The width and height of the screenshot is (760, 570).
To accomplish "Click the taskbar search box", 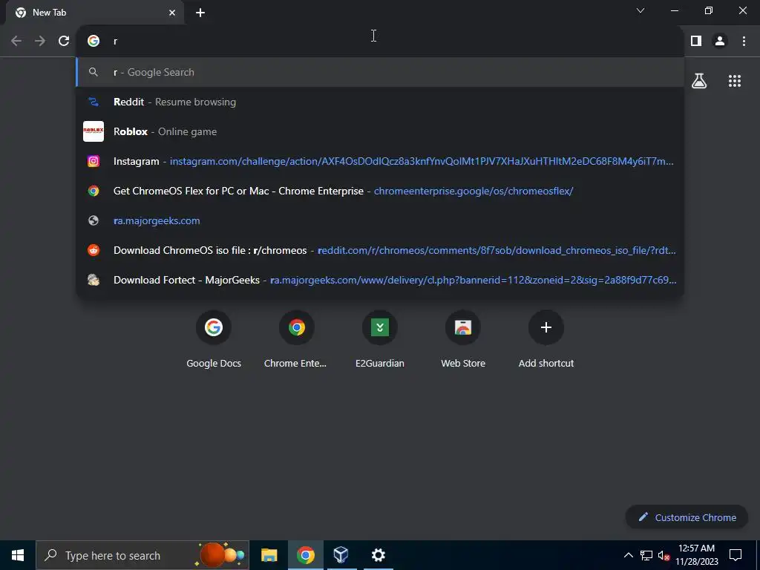I will 142,555.
